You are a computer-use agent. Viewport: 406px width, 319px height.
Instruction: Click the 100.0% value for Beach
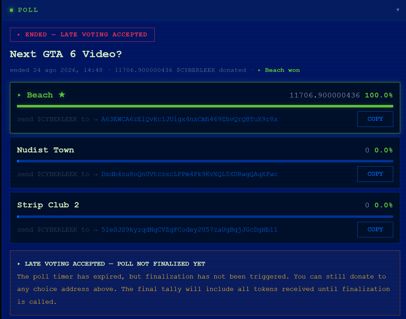click(x=379, y=95)
